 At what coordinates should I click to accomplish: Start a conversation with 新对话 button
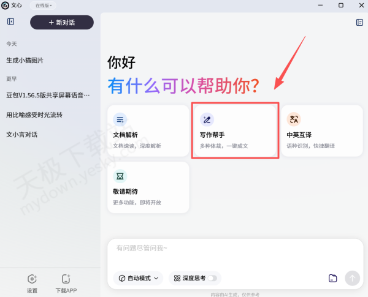pyautogui.click(x=61, y=23)
